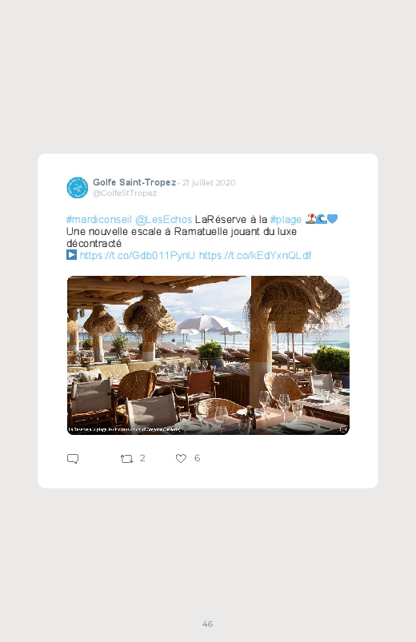
Task: Open the #mardiconseil hashtag
Action: 98,219
